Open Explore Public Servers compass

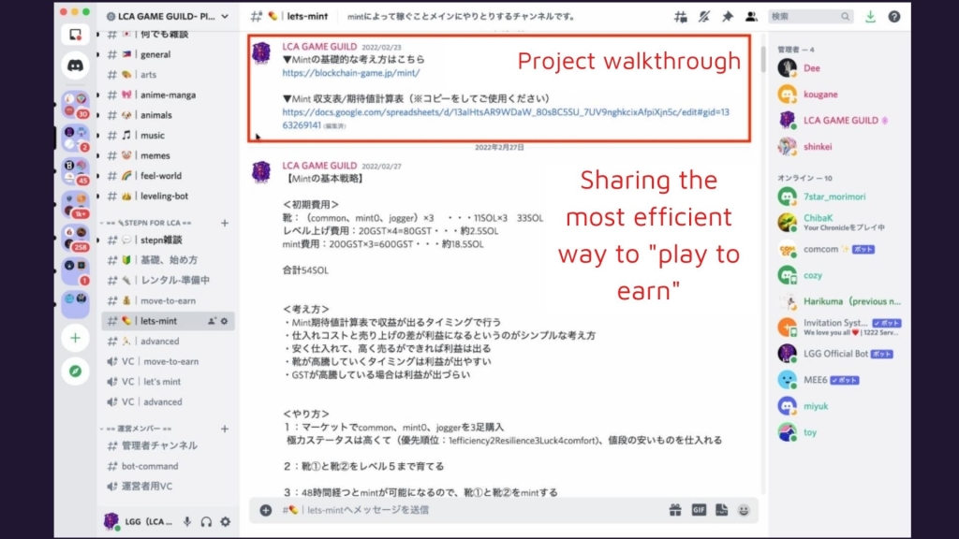pos(75,371)
